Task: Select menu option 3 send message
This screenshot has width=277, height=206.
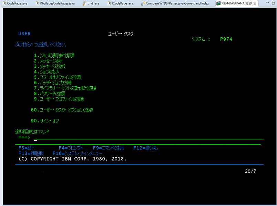Action: (50, 66)
